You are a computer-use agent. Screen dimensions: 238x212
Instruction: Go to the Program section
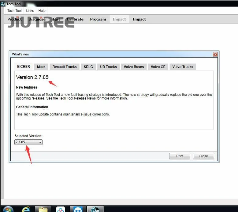click(98, 19)
